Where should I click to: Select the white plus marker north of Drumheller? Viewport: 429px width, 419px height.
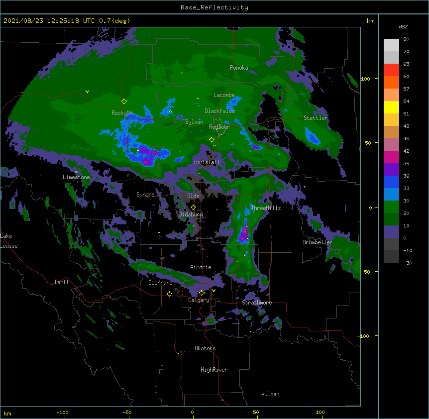click(305, 187)
